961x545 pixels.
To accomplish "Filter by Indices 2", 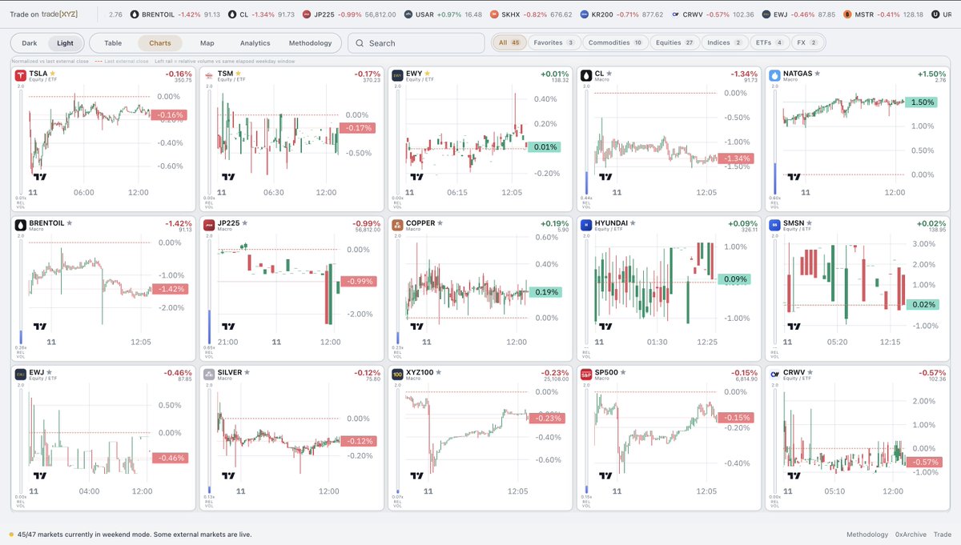I will (x=726, y=42).
